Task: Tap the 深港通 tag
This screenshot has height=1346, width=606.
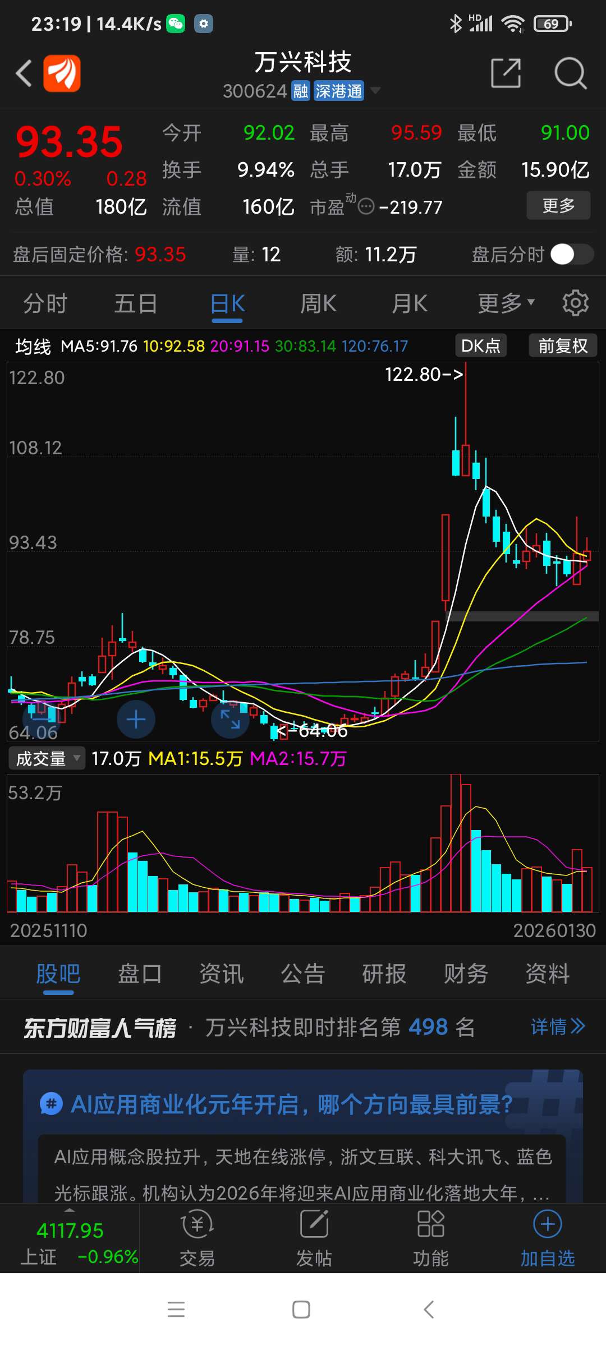Action: [338, 91]
